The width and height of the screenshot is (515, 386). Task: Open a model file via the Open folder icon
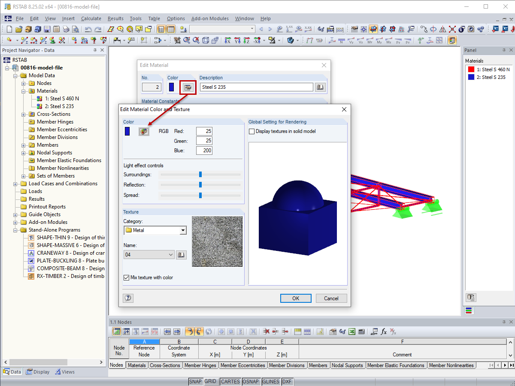point(18,29)
